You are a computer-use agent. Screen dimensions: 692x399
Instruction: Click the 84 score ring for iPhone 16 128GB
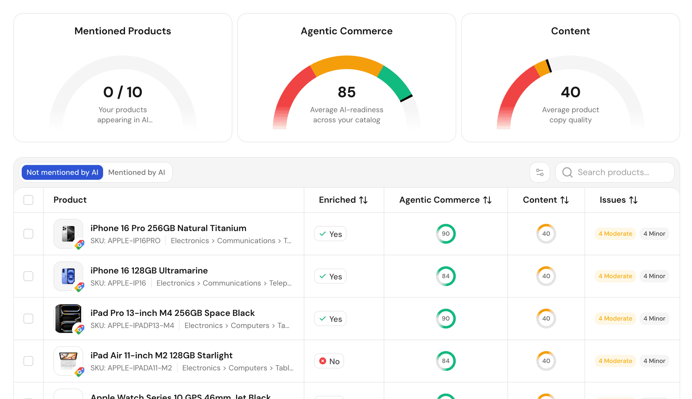446,276
